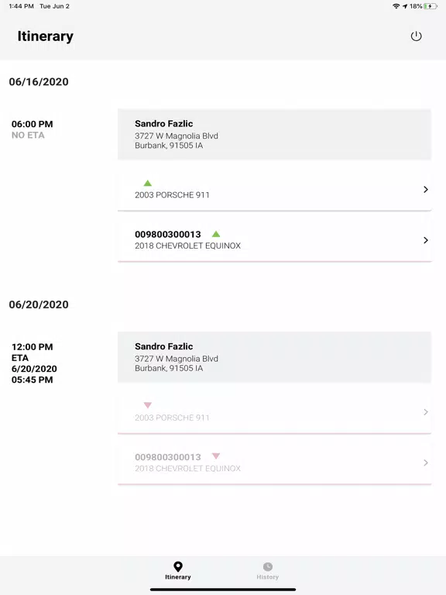Open chevron for 06/16 Porsche 911 pickup
The width and height of the screenshot is (446, 595).
pos(426,189)
